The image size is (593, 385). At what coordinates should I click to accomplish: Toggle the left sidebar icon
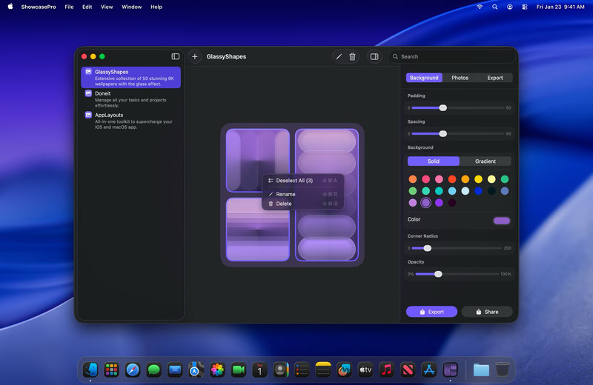(x=176, y=56)
